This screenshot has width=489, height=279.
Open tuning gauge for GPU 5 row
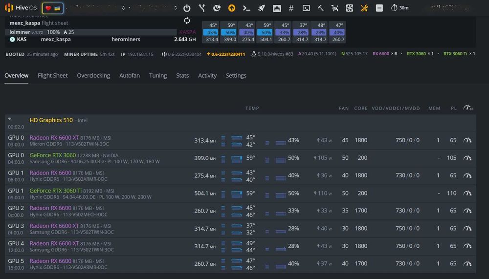tap(467, 264)
